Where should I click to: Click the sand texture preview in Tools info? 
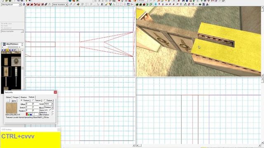click(x=12, y=108)
